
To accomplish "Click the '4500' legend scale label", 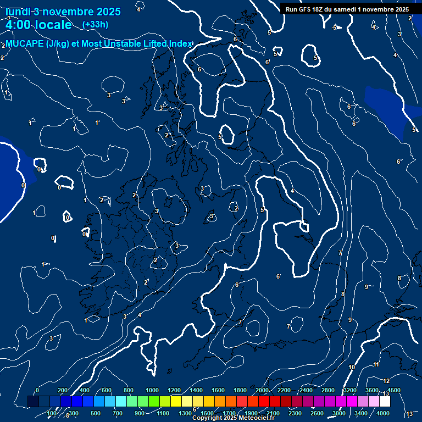I will (394, 390).
